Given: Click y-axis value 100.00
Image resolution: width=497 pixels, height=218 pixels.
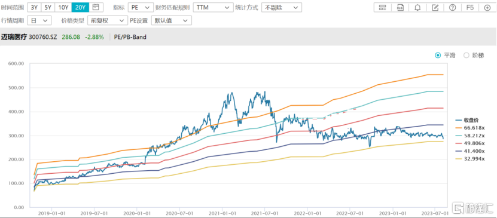Looking at the screenshot, I should pyautogui.click(x=17, y=183).
